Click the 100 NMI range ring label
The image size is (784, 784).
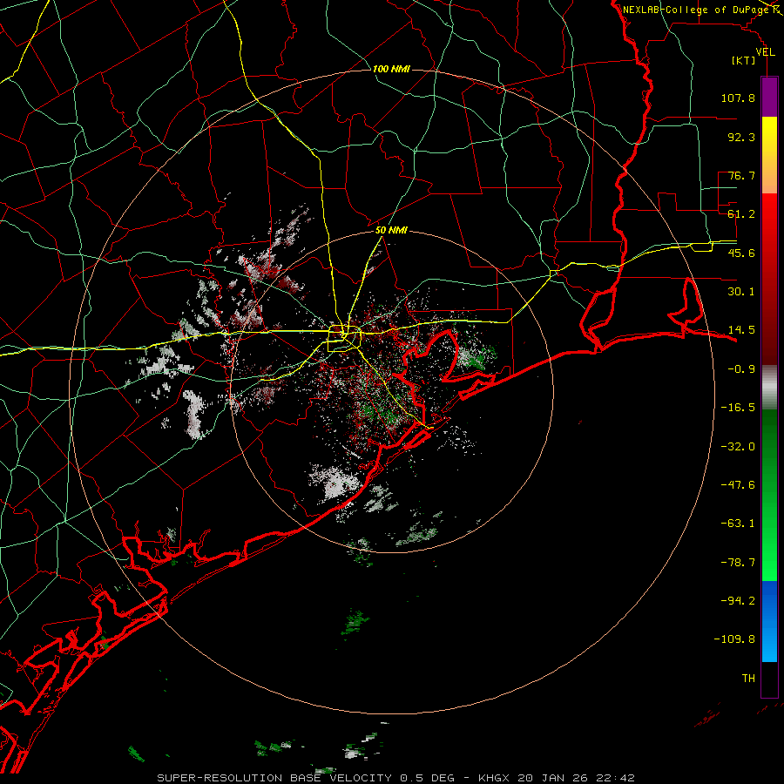pyautogui.click(x=391, y=69)
